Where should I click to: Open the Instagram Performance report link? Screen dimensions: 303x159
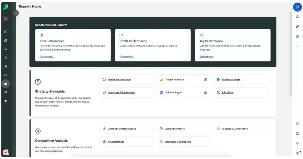[x=121, y=93]
